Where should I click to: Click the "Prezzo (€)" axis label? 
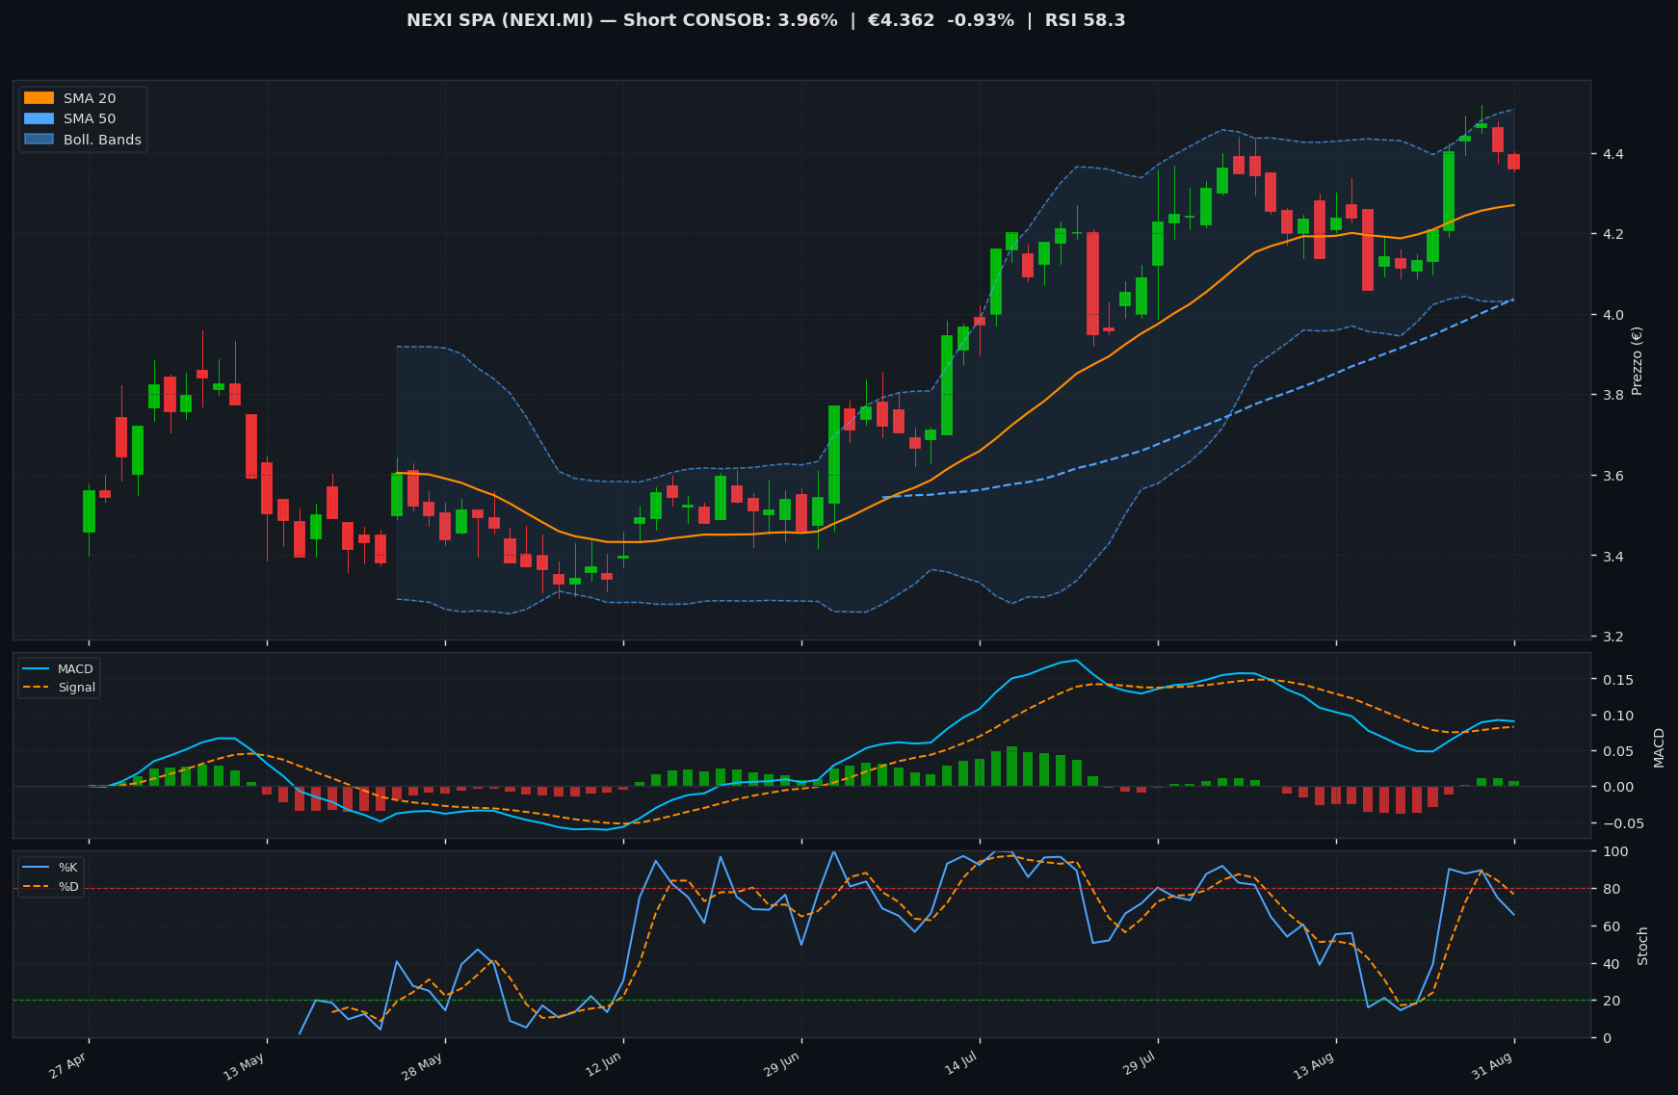click(x=1637, y=360)
